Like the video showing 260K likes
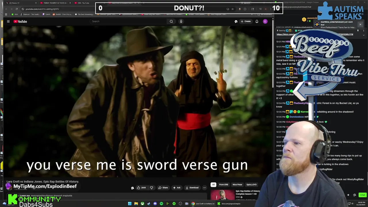The width and height of the screenshot is (368, 207). [141, 188]
